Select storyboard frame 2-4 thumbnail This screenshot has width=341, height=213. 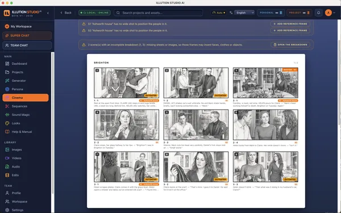265,125
